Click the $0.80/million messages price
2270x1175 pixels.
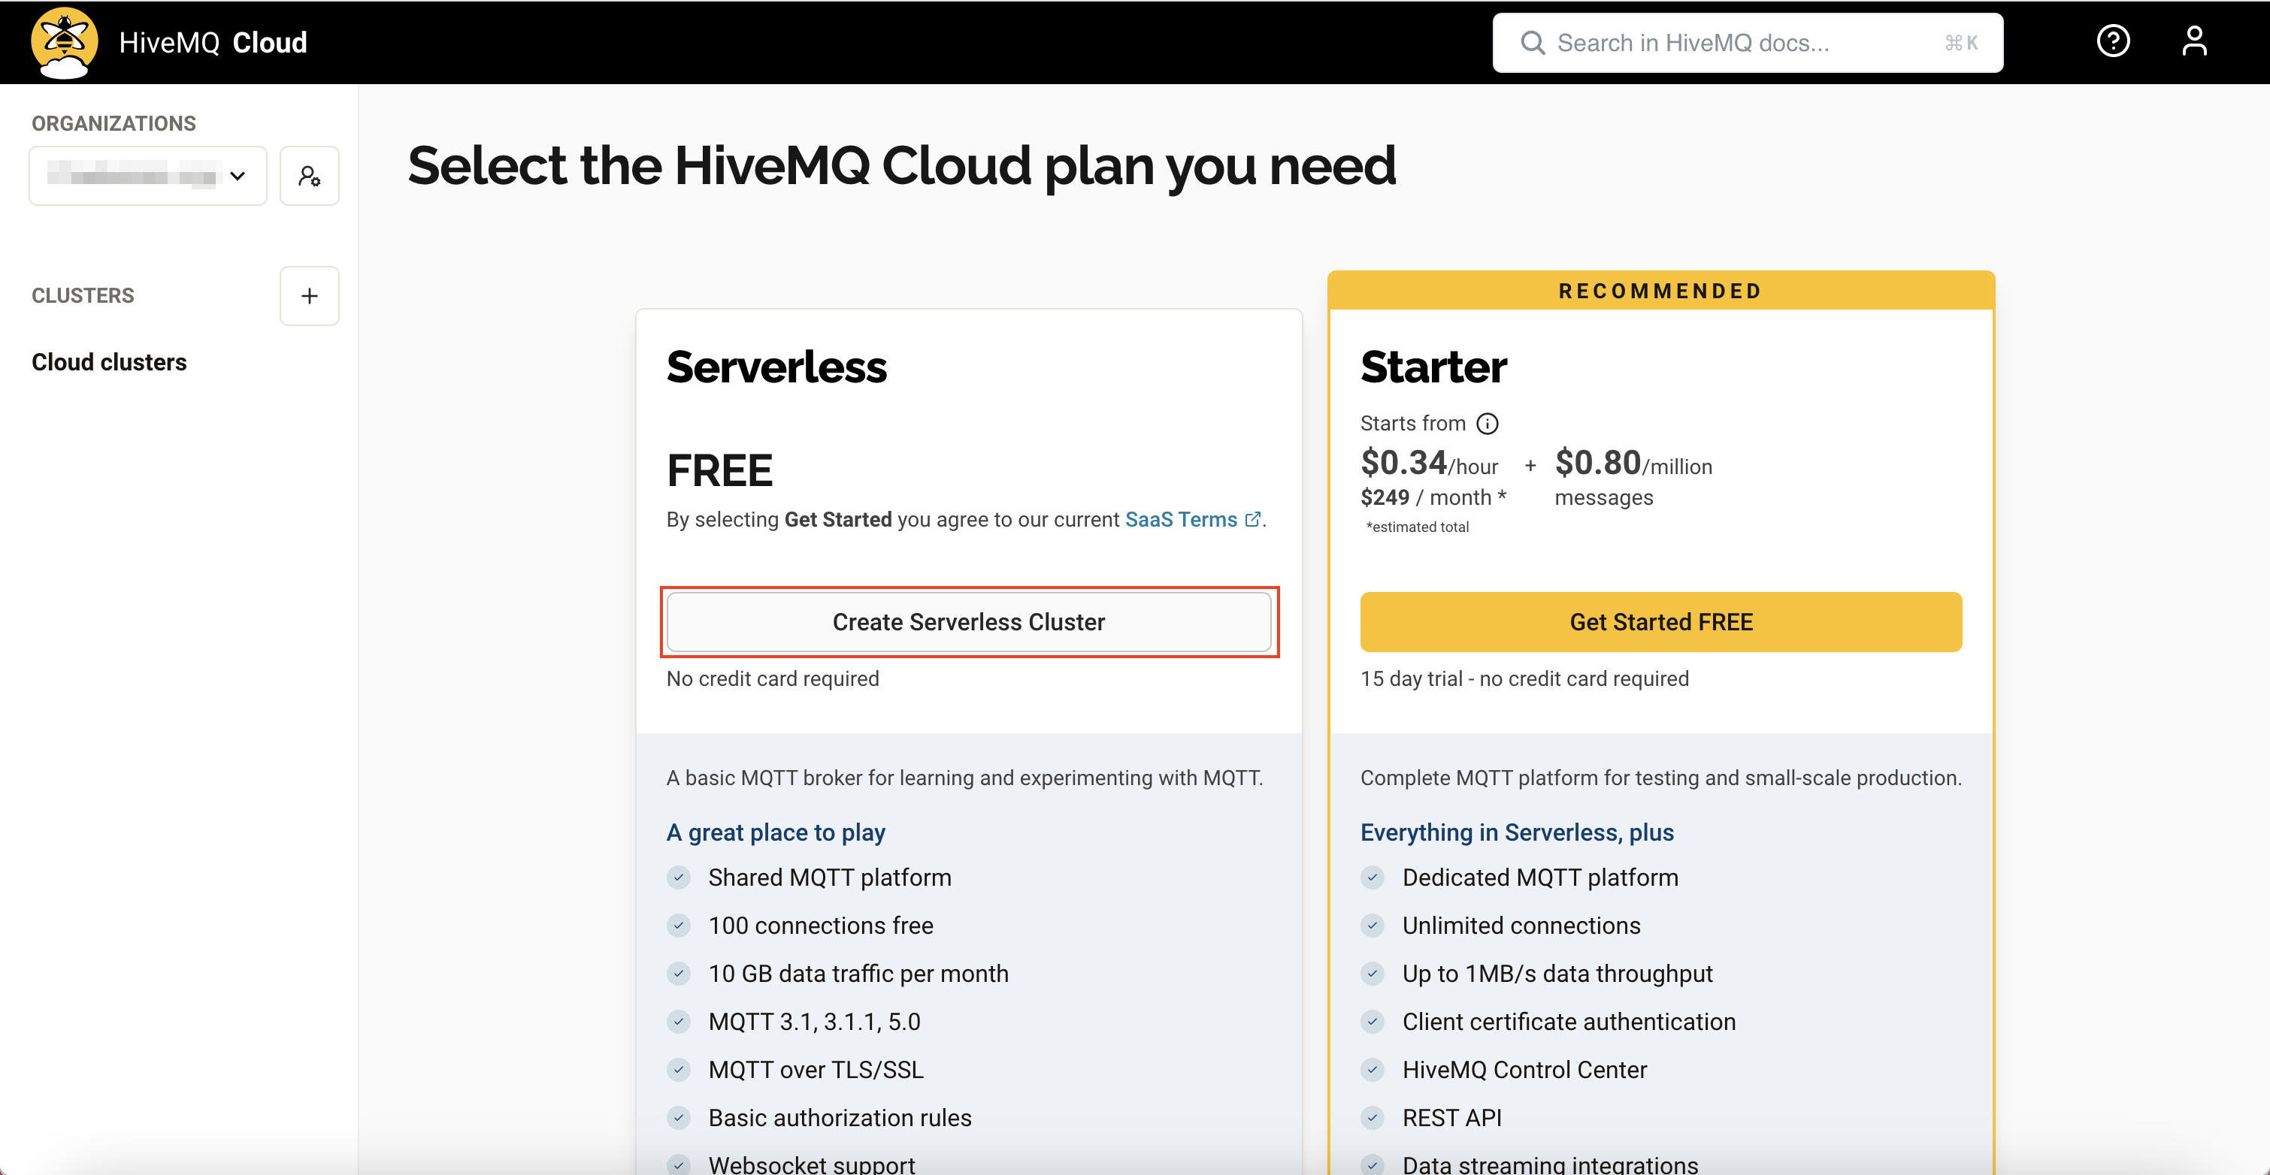coord(1633,479)
